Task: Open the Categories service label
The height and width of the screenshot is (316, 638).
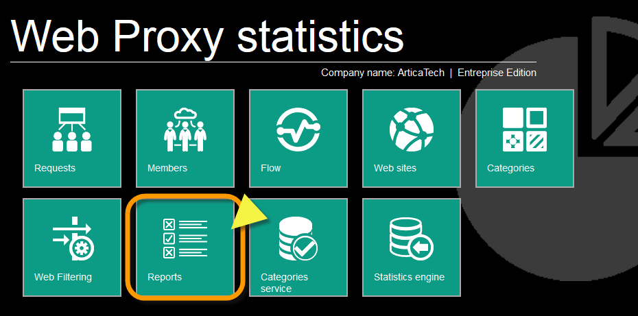Action: pos(285,282)
